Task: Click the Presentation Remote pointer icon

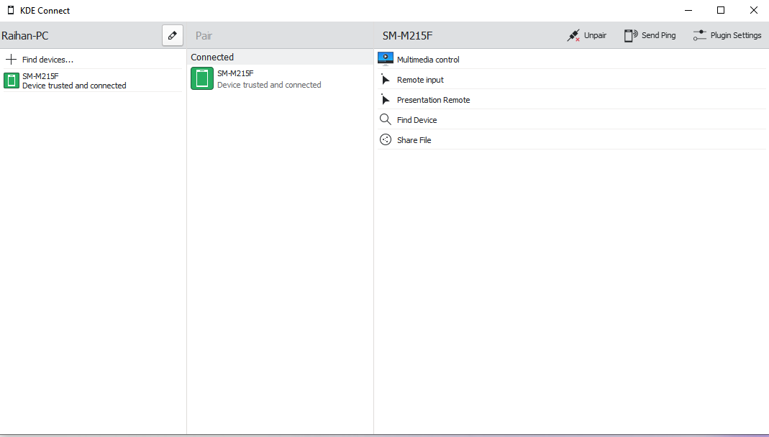Action: (x=386, y=99)
